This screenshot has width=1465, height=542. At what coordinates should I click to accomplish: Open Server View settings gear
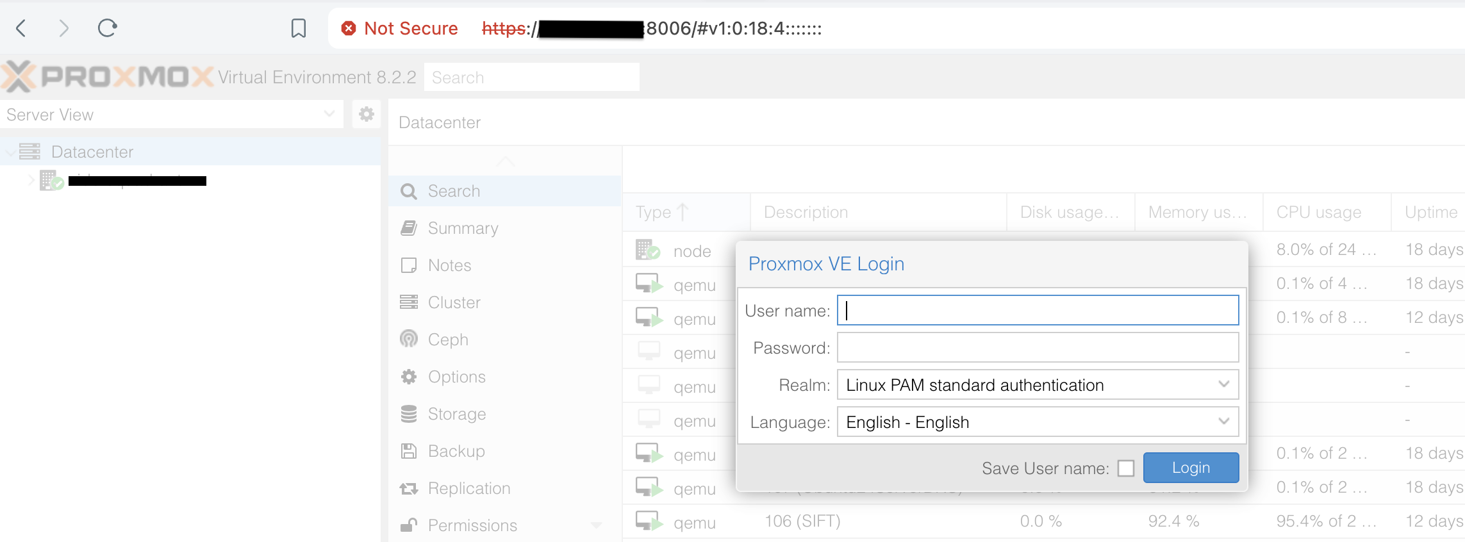367,115
